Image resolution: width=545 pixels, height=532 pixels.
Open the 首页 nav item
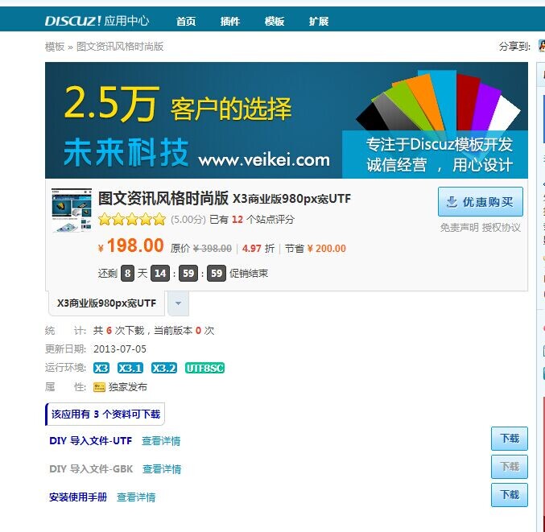(186, 22)
